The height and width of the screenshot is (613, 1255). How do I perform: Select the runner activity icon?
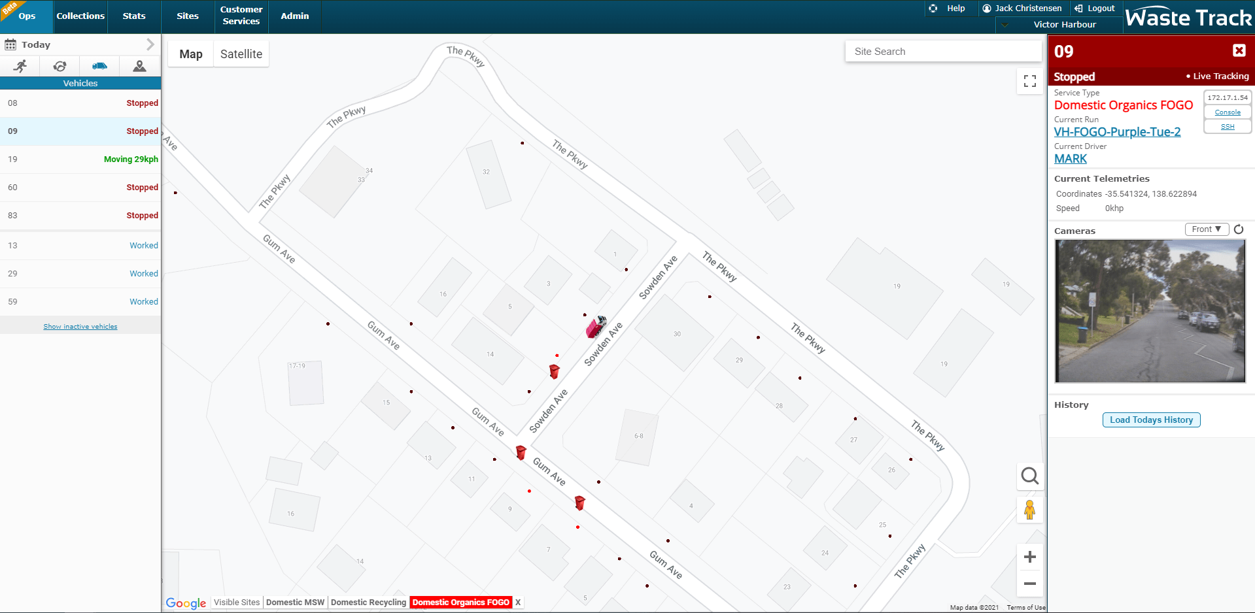20,66
